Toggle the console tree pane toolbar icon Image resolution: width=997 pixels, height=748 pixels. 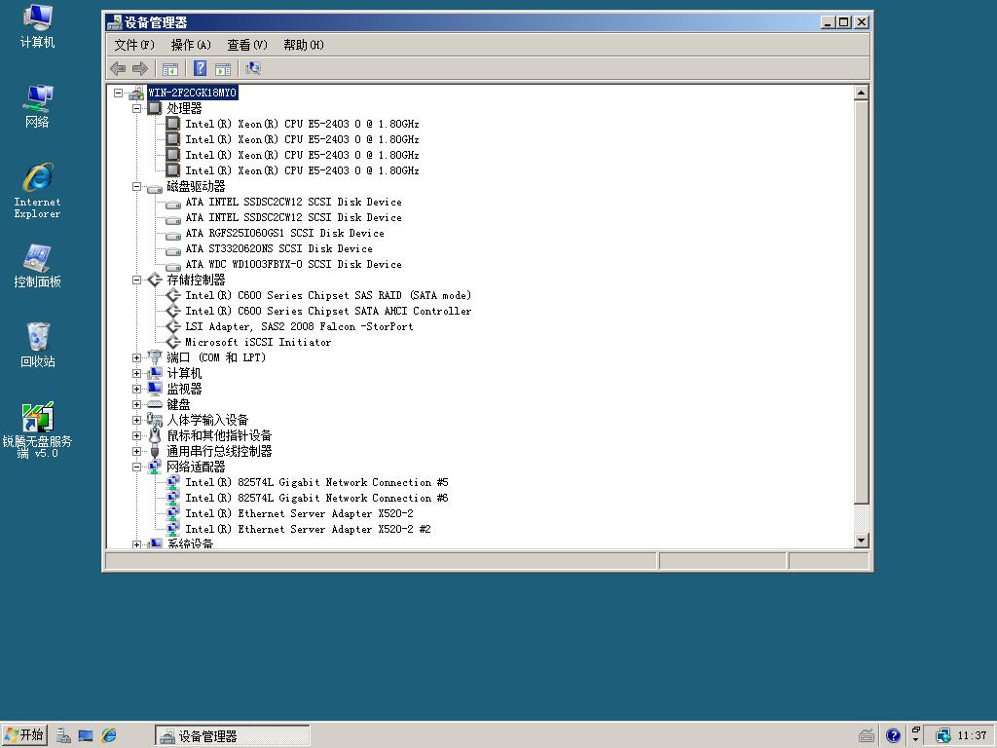[x=169, y=69]
